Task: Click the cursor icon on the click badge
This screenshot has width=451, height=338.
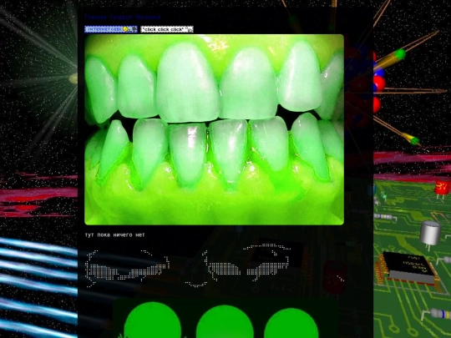Action: coord(190,29)
